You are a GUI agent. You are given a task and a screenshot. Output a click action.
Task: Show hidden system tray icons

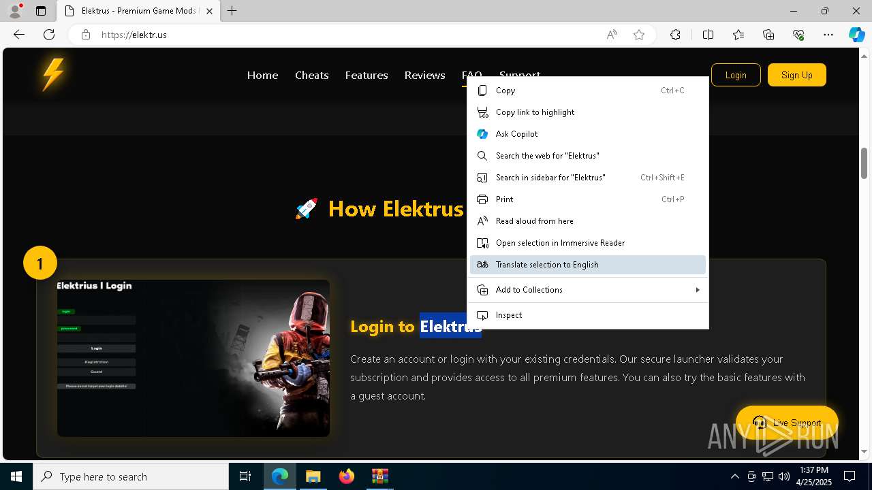coord(734,476)
